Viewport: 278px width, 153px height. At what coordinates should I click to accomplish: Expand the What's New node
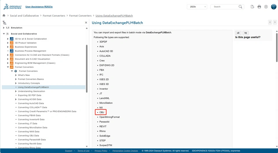coord(16,75)
